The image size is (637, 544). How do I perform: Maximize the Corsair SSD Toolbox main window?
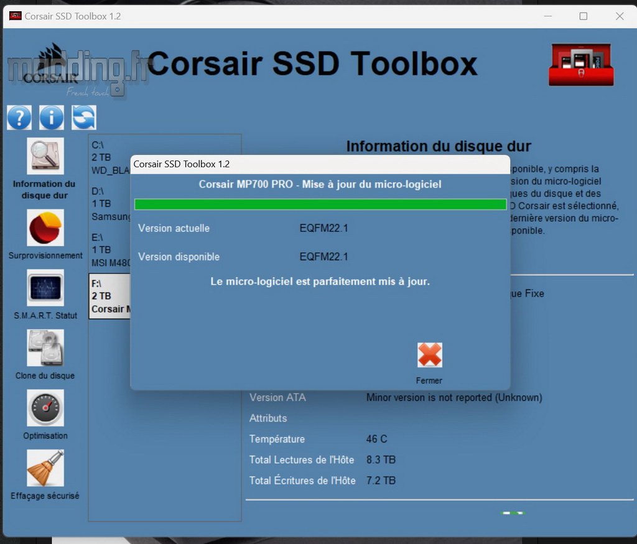[584, 16]
